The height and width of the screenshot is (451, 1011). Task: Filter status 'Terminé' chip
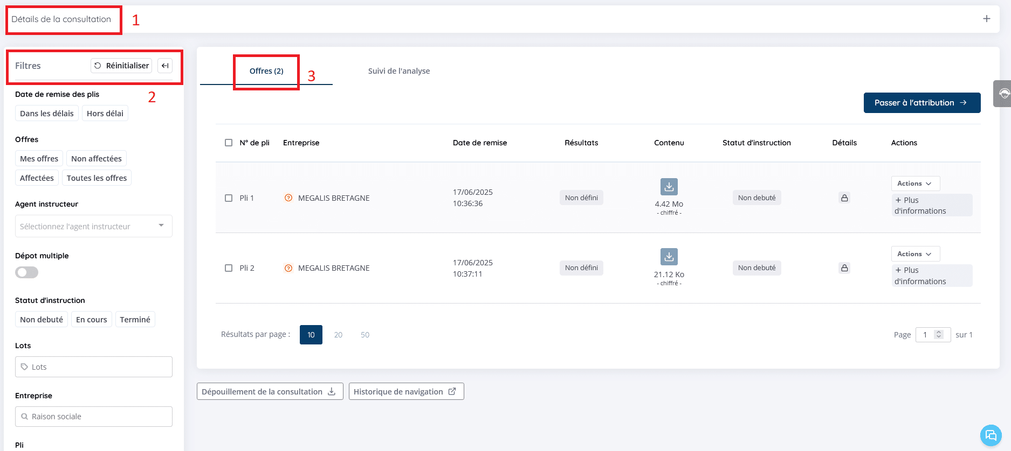pos(135,320)
